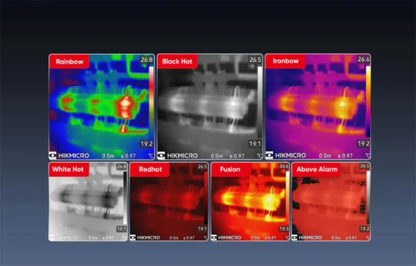Viewport: 416px width, 266px height.
Task: Click the Rainbow palette label
Action: (x=69, y=62)
